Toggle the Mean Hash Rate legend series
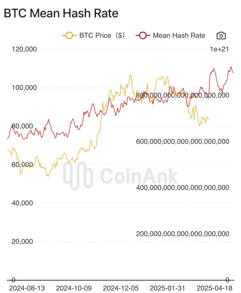Viewport: 241px width, 293px height. pos(170,35)
